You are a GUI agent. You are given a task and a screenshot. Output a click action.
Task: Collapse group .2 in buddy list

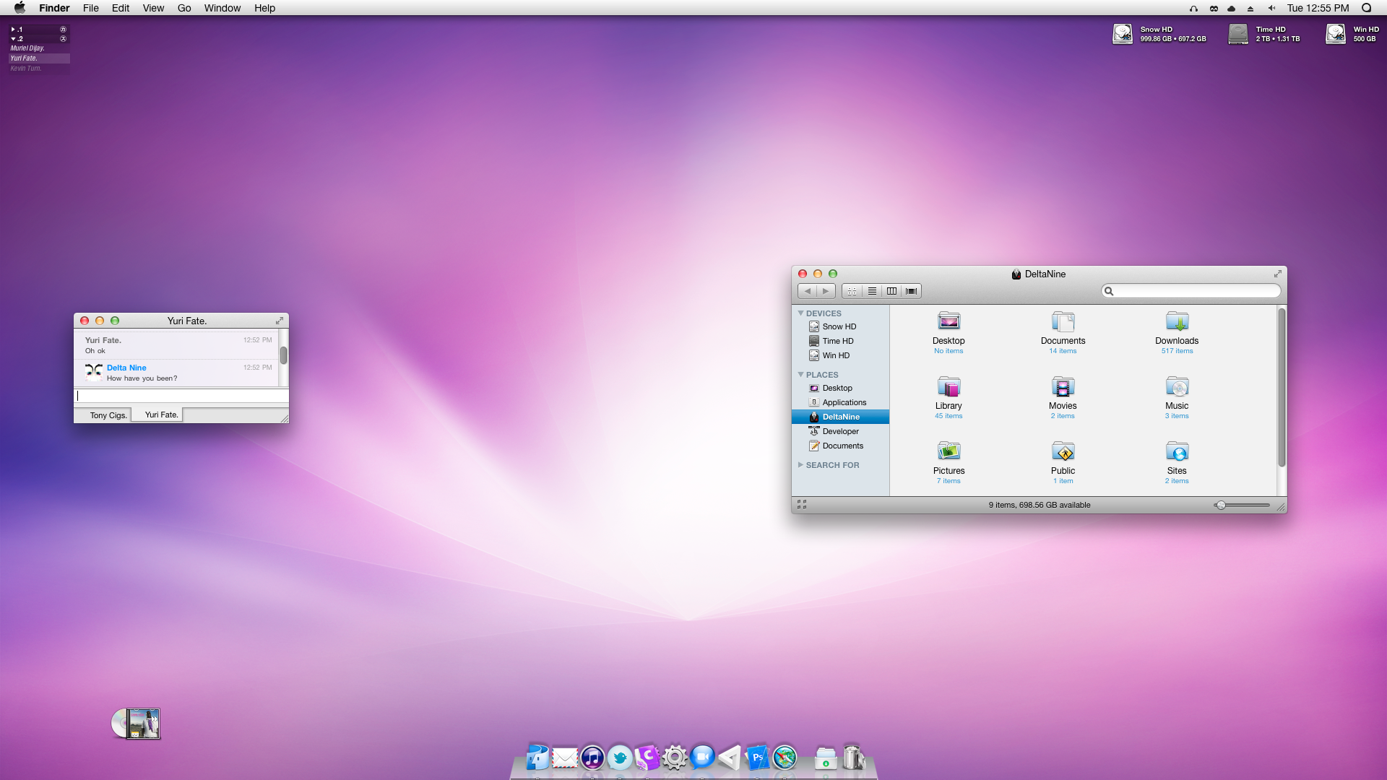click(x=13, y=39)
